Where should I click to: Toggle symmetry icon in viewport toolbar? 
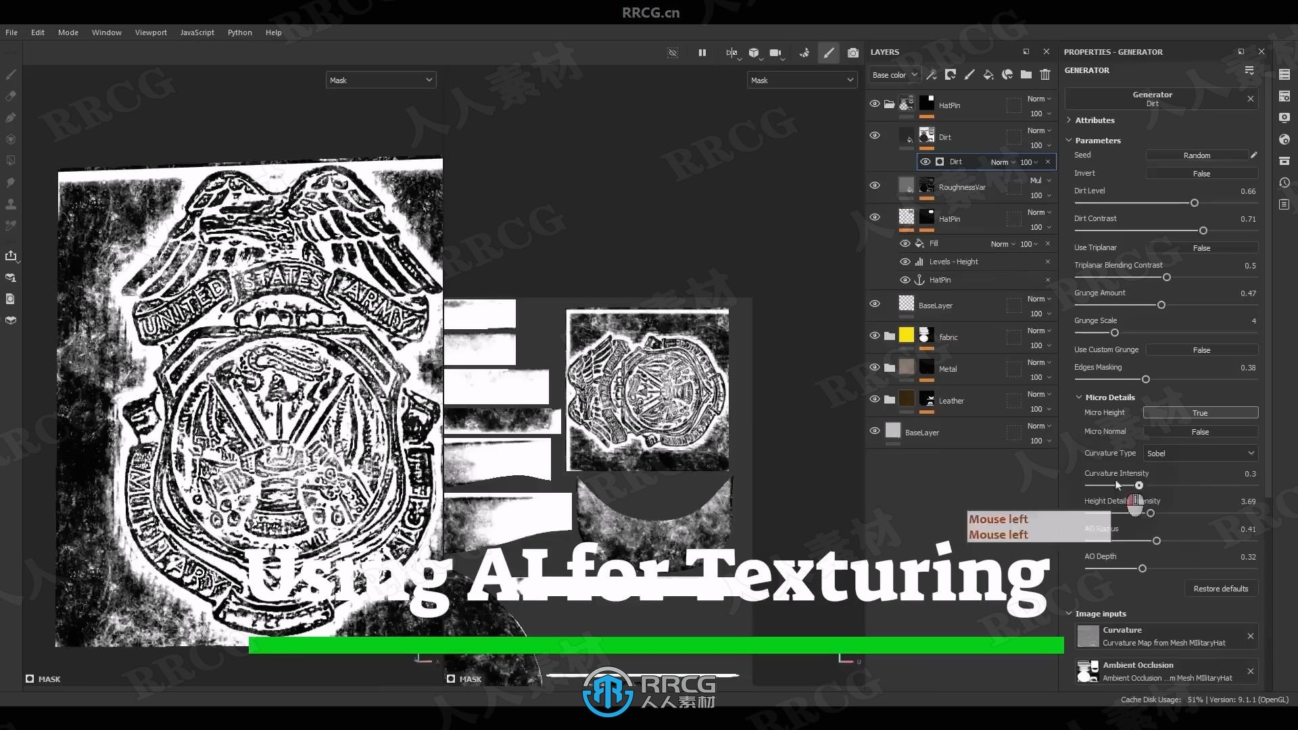tap(731, 53)
